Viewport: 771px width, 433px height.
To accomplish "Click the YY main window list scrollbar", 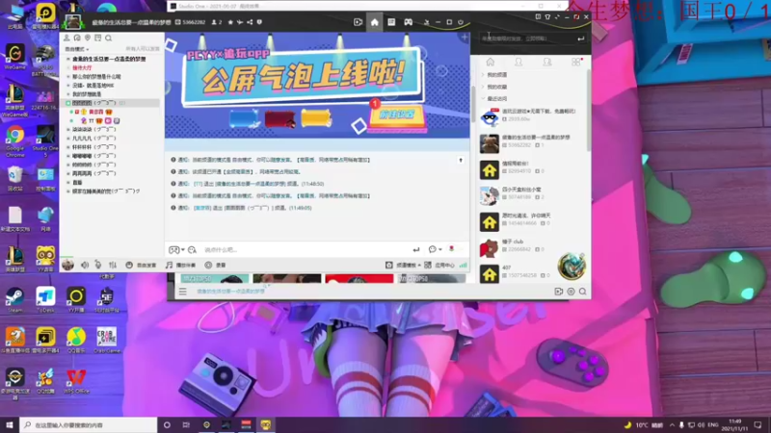I will point(589,111).
